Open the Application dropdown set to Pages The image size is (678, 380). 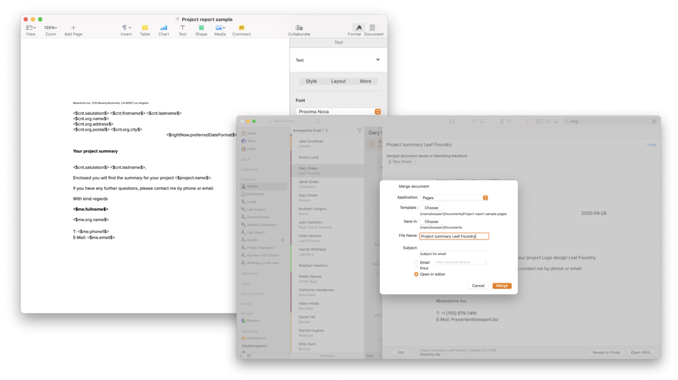(454, 197)
